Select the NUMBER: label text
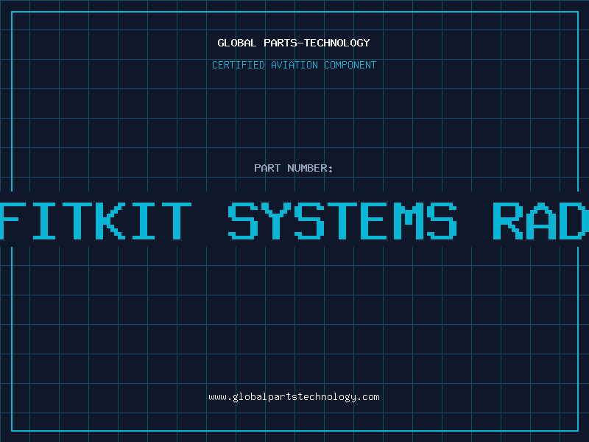589x442 pixels. pos(310,168)
